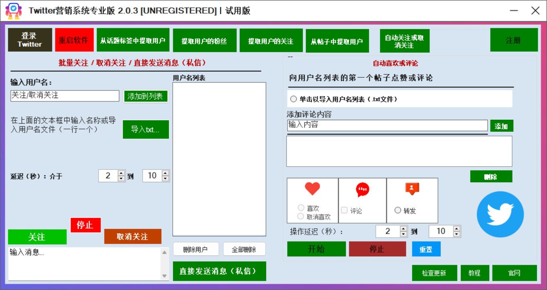Screen dimensions: 547x290
Task: Click 删除用户 button
Action: pos(196,249)
